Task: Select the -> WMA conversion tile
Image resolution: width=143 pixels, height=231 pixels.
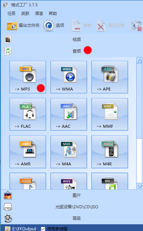Action: pos(69,77)
